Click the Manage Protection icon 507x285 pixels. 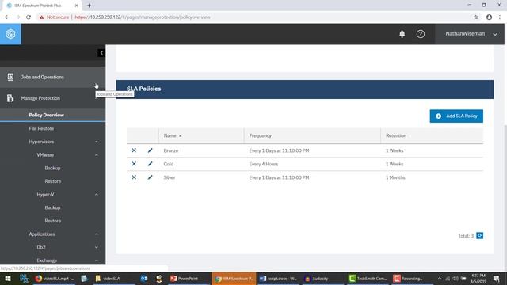coord(10,98)
